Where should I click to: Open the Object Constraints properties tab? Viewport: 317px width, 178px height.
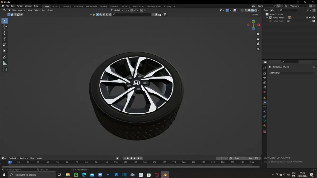[x=264, y=116]
